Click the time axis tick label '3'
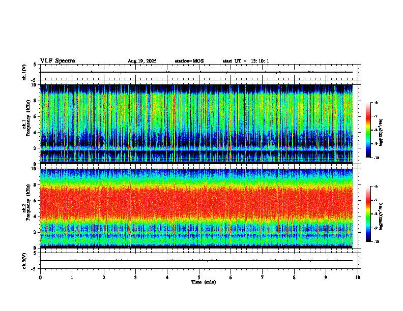Screen dimensions: 403x311 coord(135,277)
